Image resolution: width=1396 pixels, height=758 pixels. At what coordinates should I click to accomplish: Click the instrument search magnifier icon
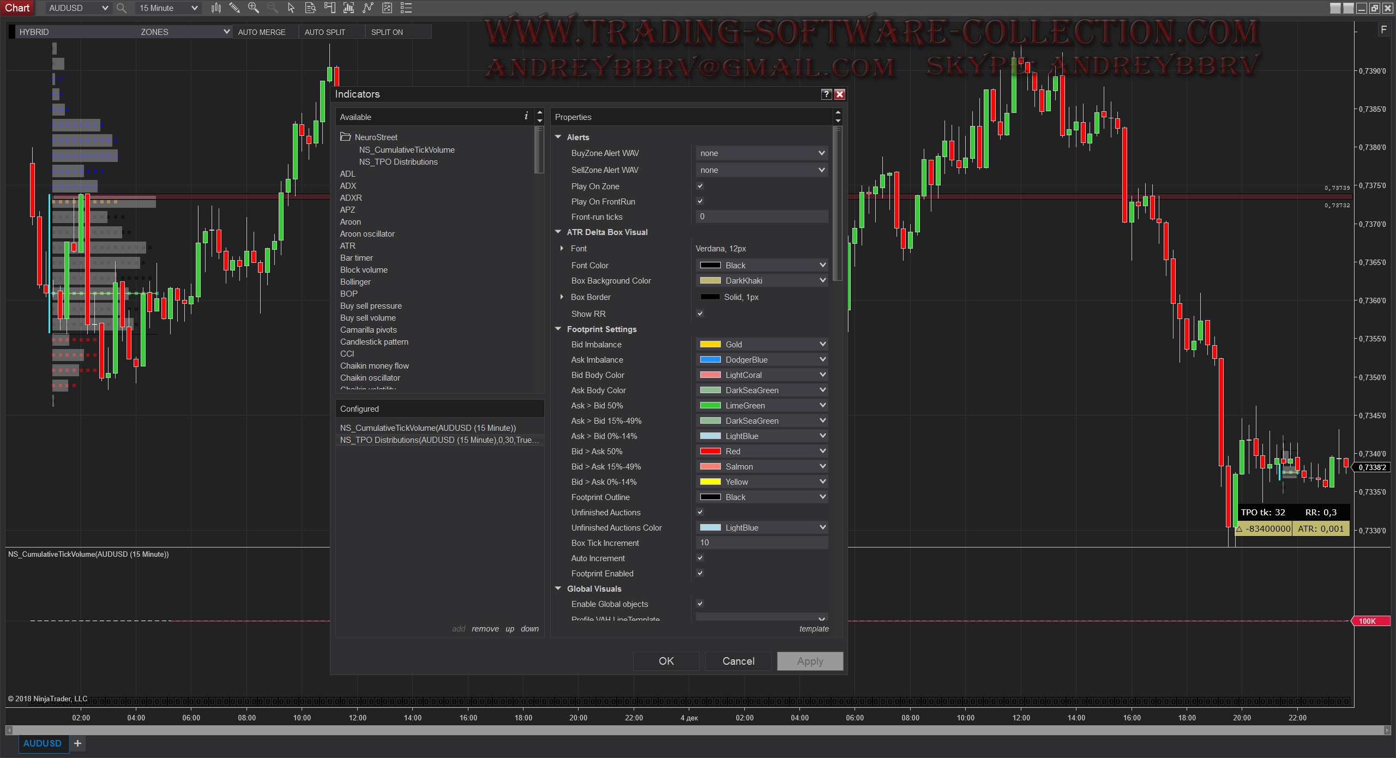(x=122, y=8)
